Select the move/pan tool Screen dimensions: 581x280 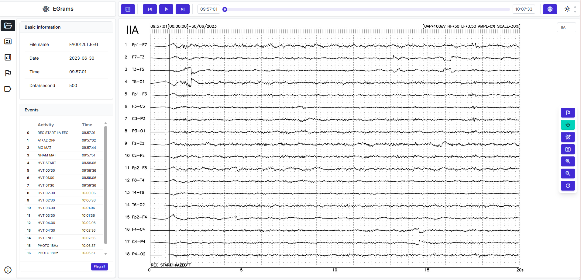pos(568,125)
